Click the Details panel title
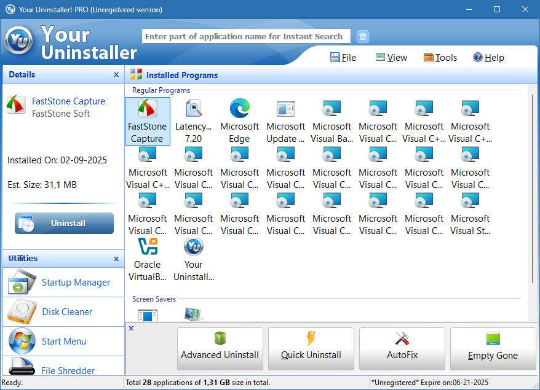Image resolution: width=540 pixels, height=390 pixels. click(x=22, y=75)
